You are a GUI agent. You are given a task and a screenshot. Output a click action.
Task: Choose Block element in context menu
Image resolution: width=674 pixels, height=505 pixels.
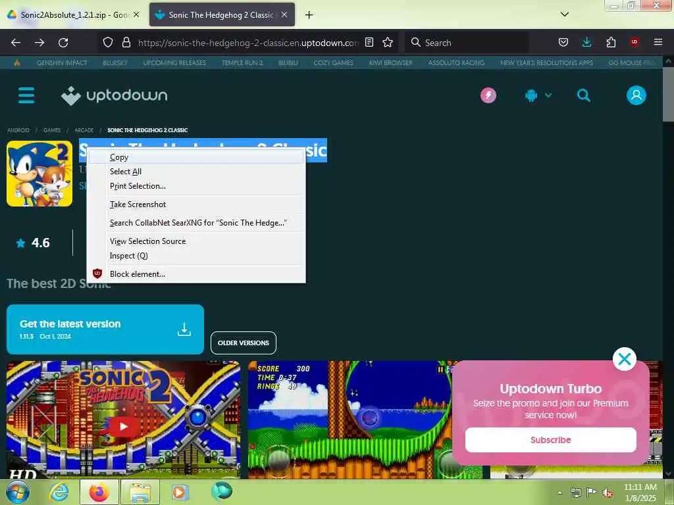pyautogui.click(x=196, y=274)
